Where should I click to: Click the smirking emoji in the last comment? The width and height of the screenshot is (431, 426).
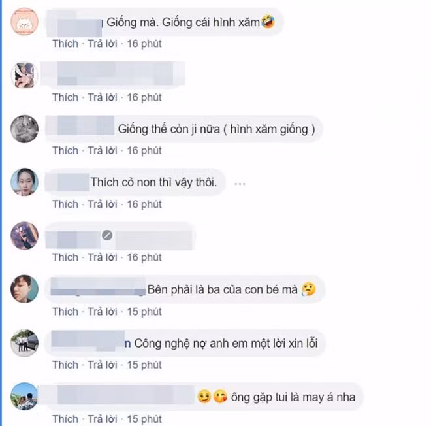pyautogui.click(x=204, y=397)
